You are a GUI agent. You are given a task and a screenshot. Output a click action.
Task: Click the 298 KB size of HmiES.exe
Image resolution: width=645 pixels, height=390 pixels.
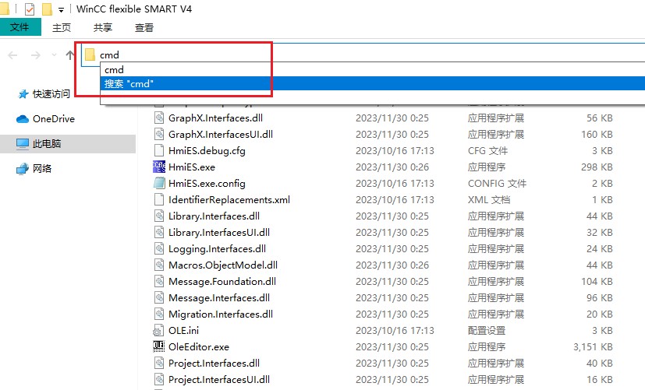click(597, 167)
